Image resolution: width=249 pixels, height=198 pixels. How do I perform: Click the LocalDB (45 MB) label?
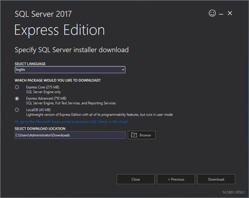[x=38, y=110]
